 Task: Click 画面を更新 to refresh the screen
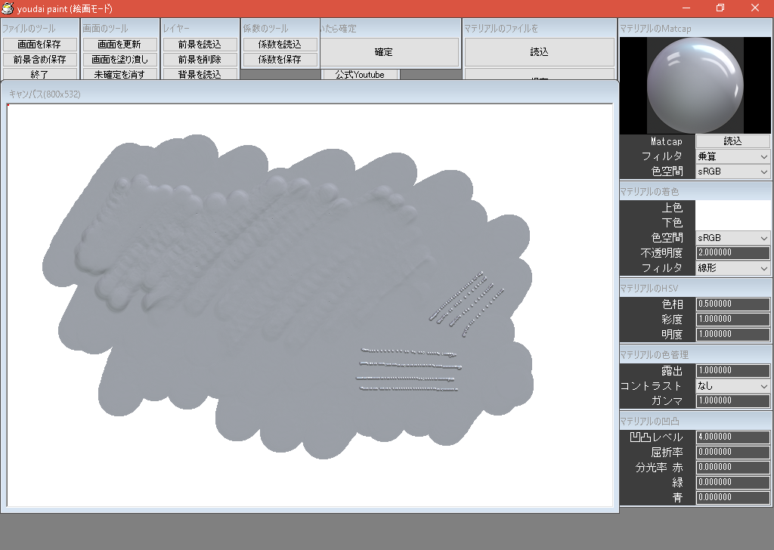click(x=119, y=44)
